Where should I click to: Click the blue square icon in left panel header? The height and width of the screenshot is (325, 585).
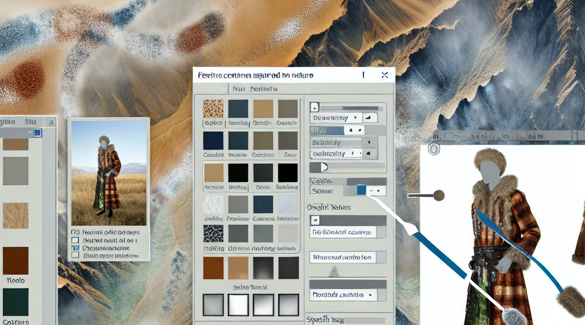[38, 133]
